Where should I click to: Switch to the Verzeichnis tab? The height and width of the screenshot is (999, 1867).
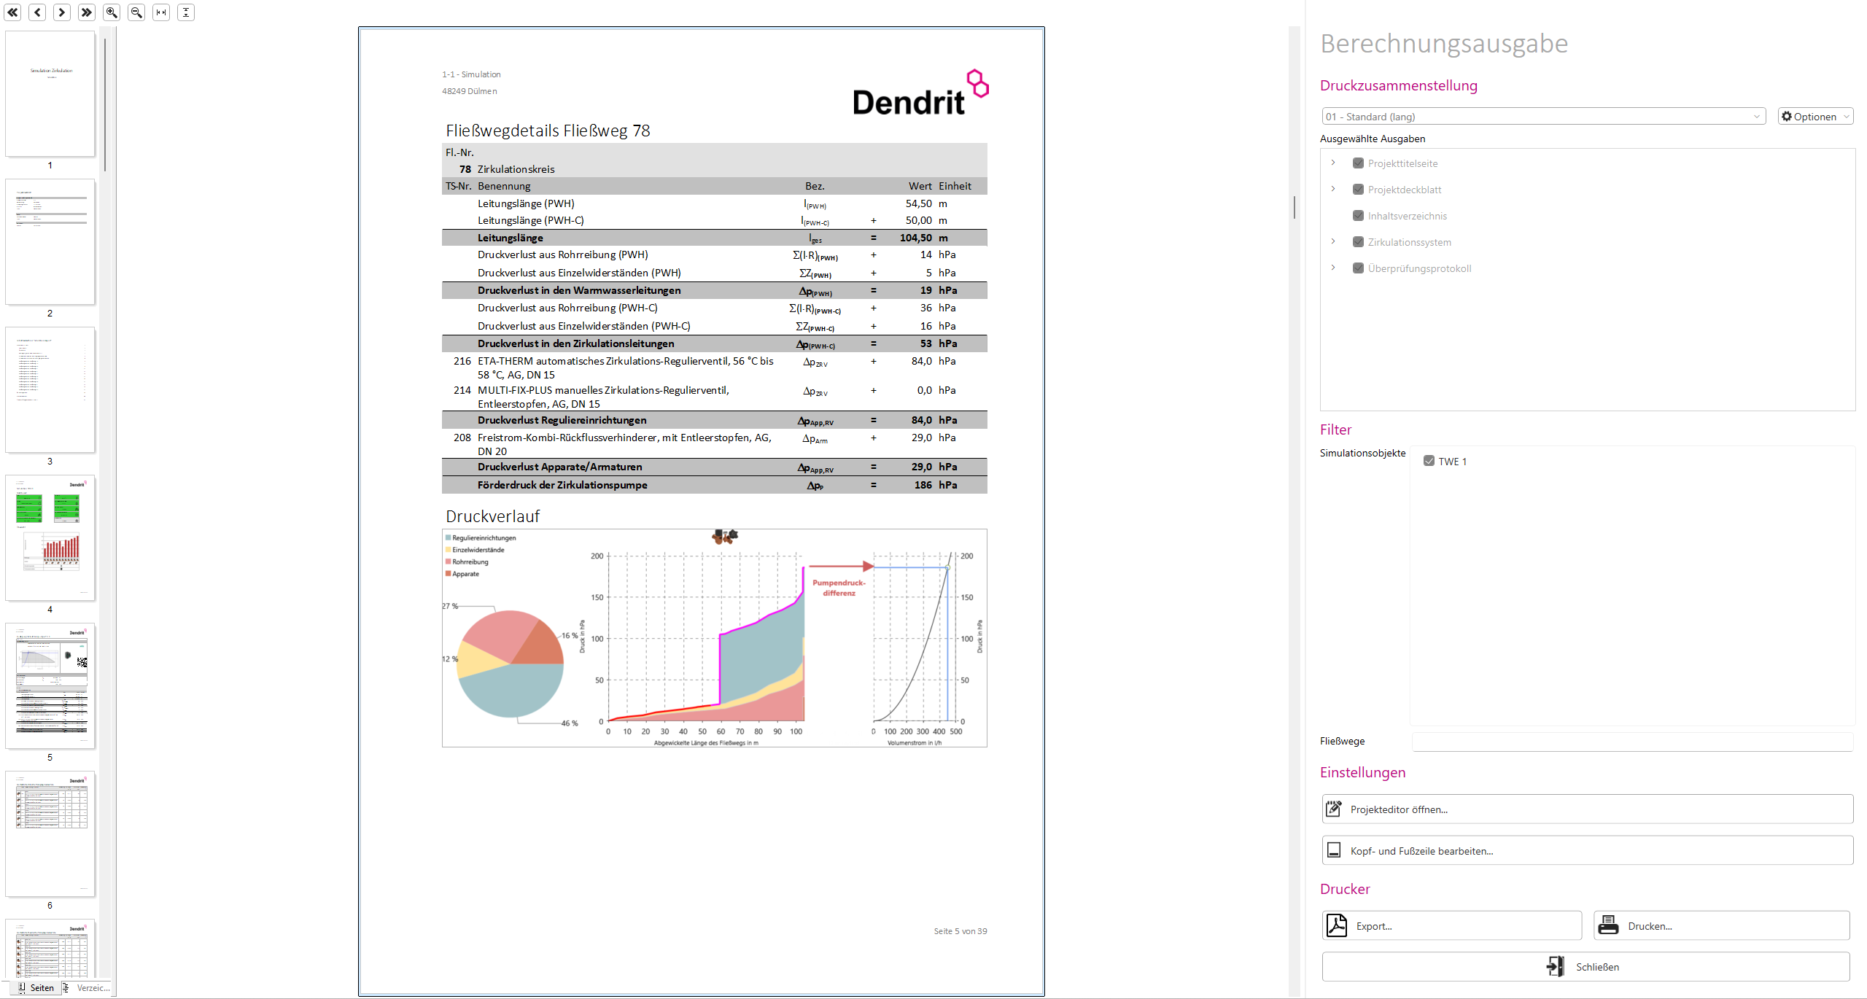coord(87,987)
